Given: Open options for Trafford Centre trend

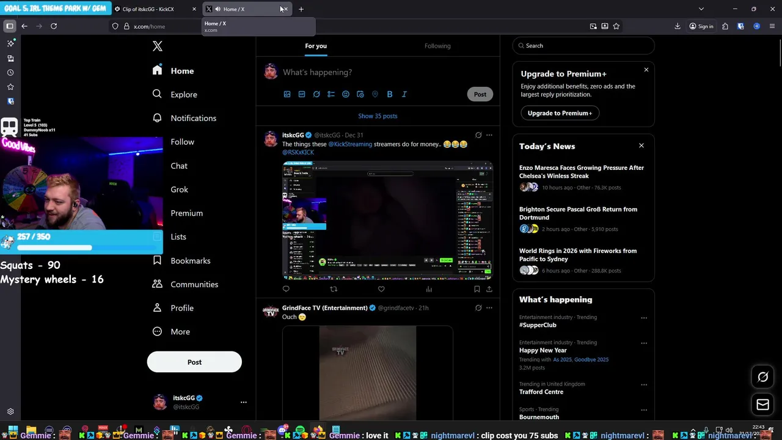Looking at the screenshot, I should [x=644, y=385].
